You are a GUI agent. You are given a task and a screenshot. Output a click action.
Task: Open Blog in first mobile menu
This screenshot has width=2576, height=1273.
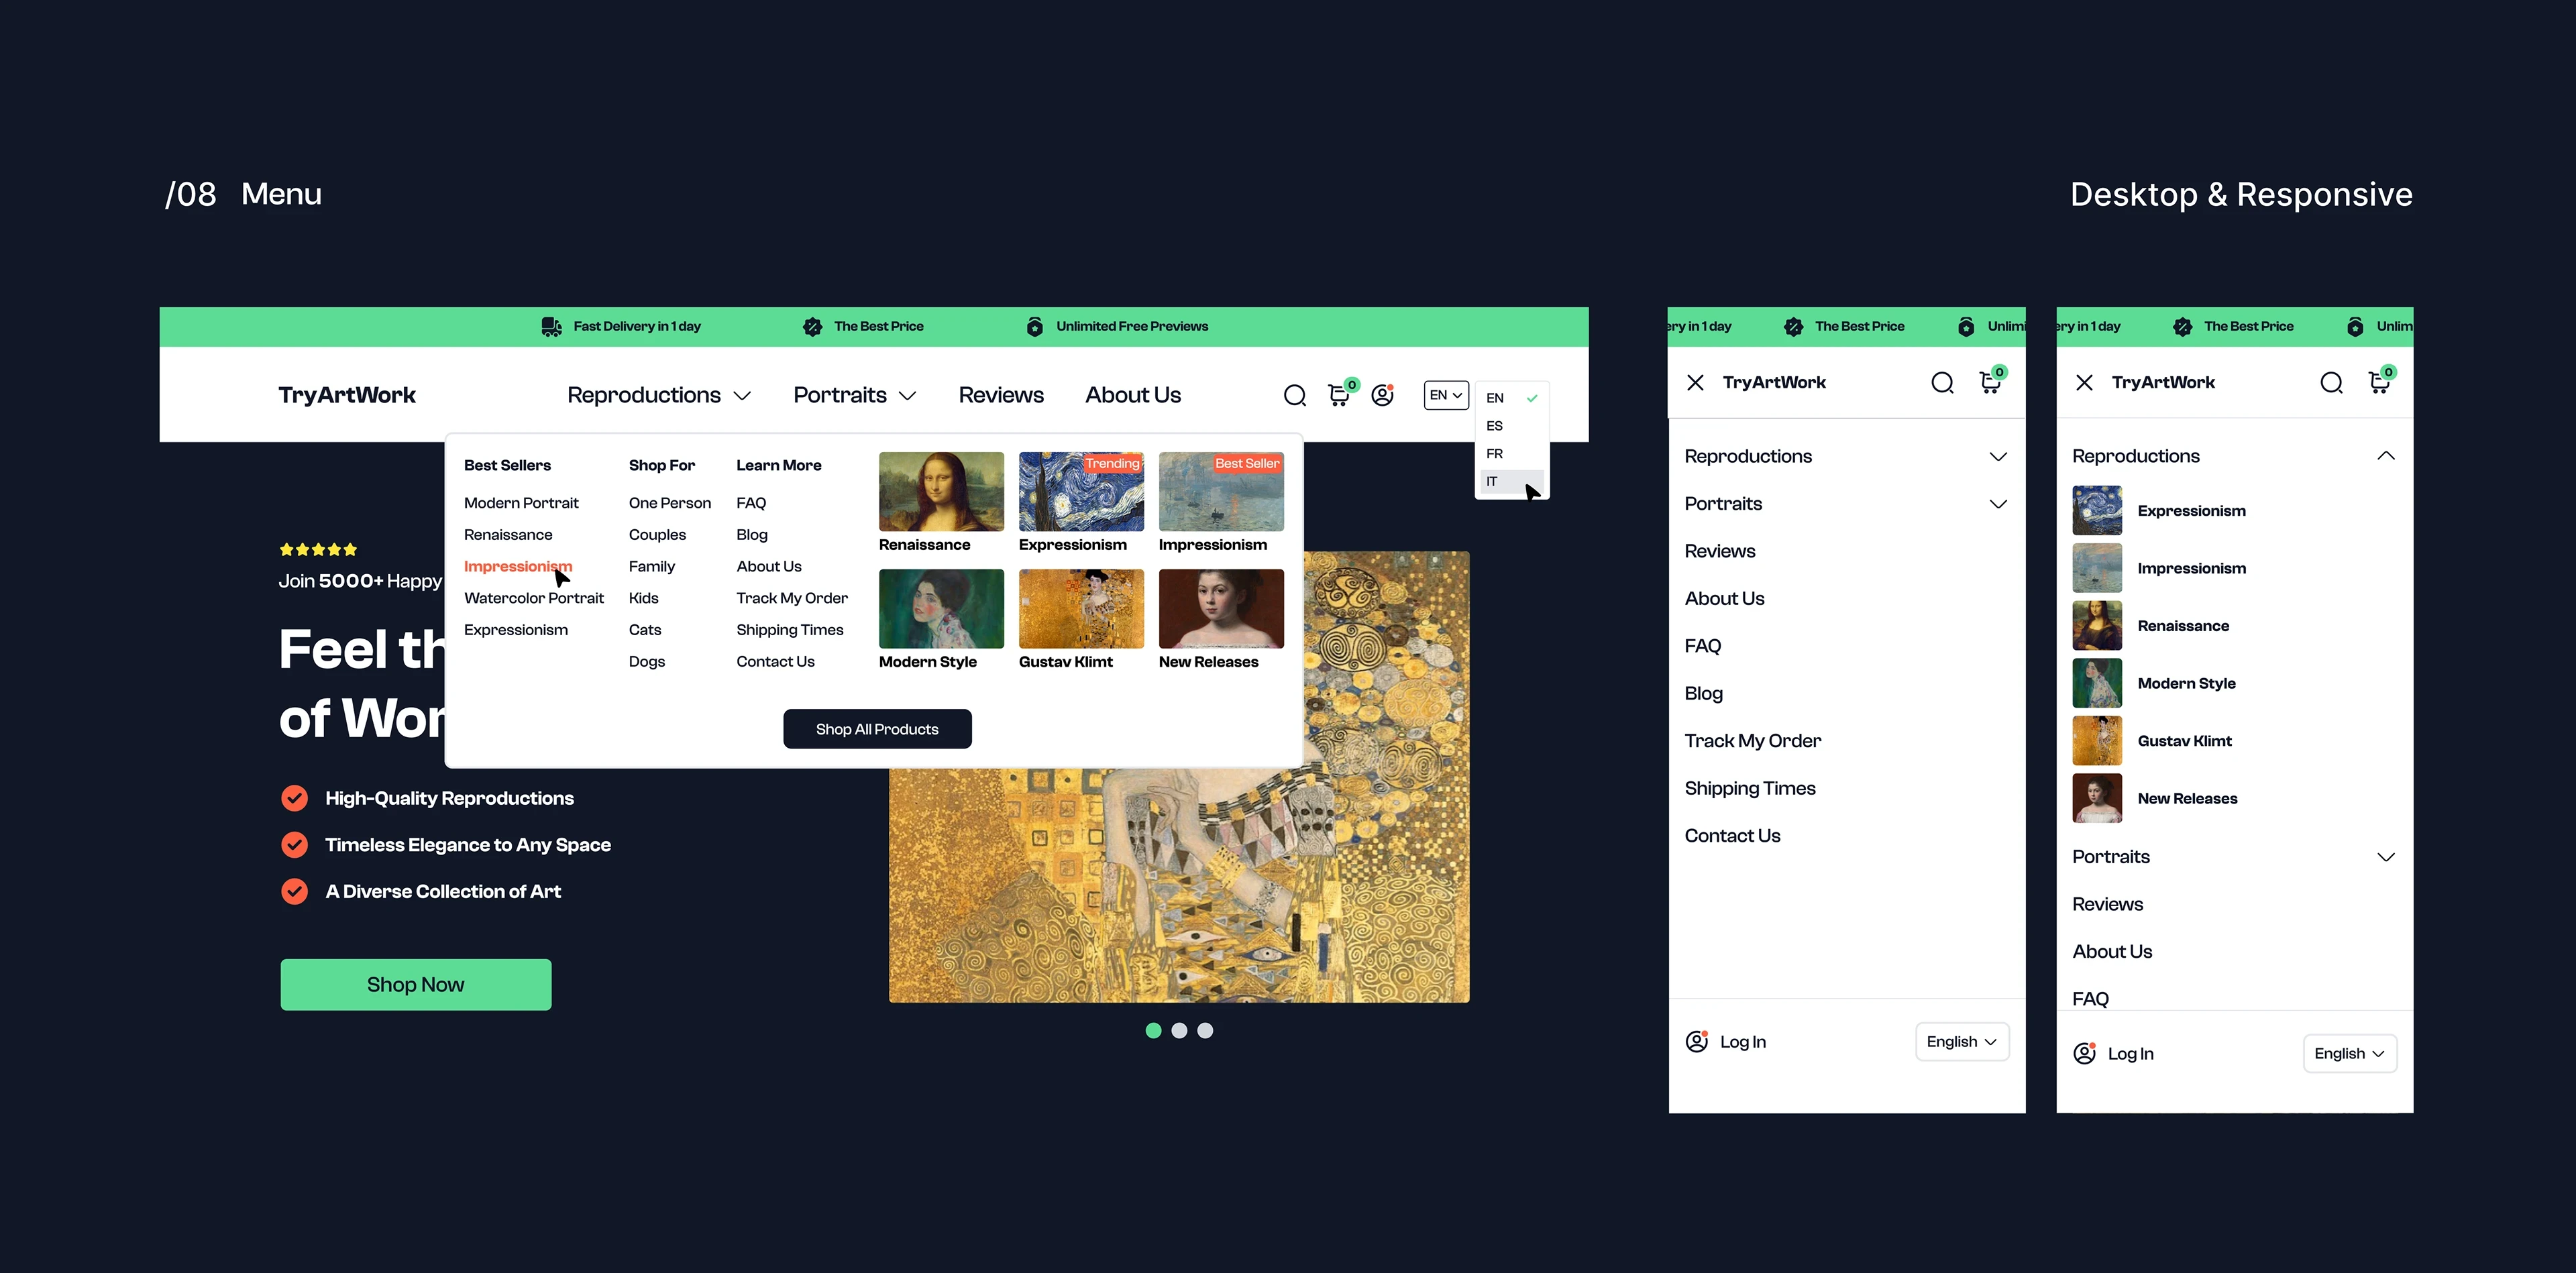click(1703, 693)
